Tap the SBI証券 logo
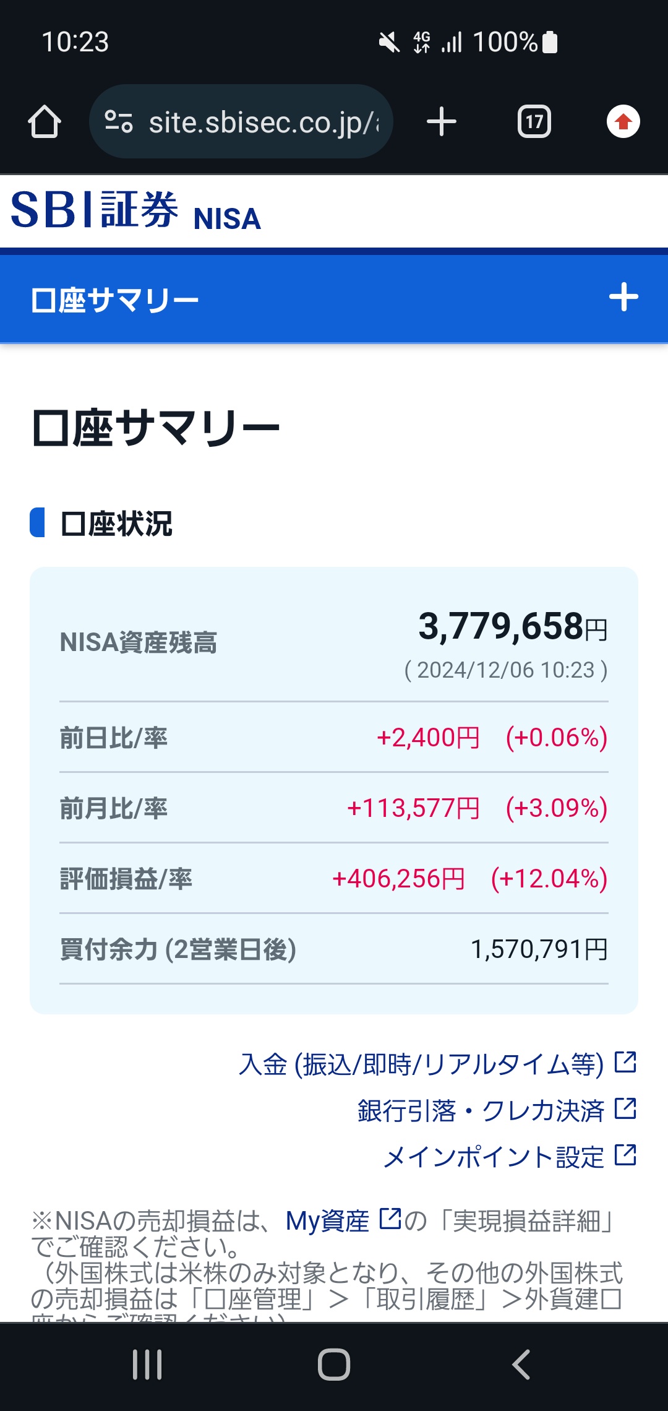The width and height of the screenshot is (668, 1411). 95,210
